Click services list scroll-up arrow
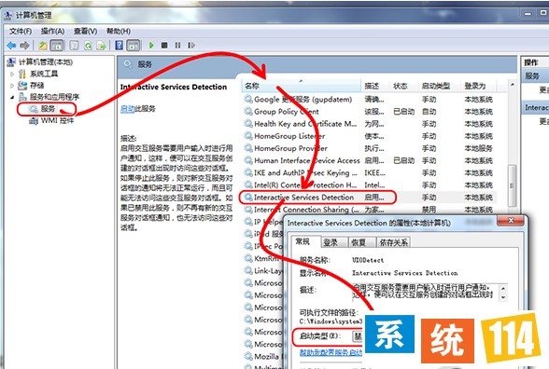549x369 pixels. [x=512, y=85]
